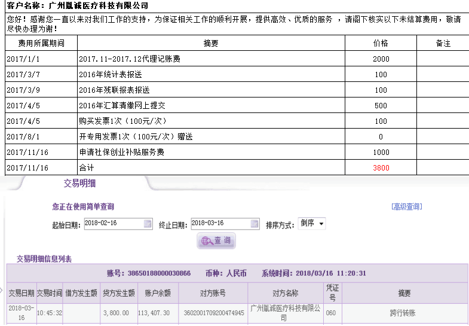Click the red total price 3800

[381, 167]
